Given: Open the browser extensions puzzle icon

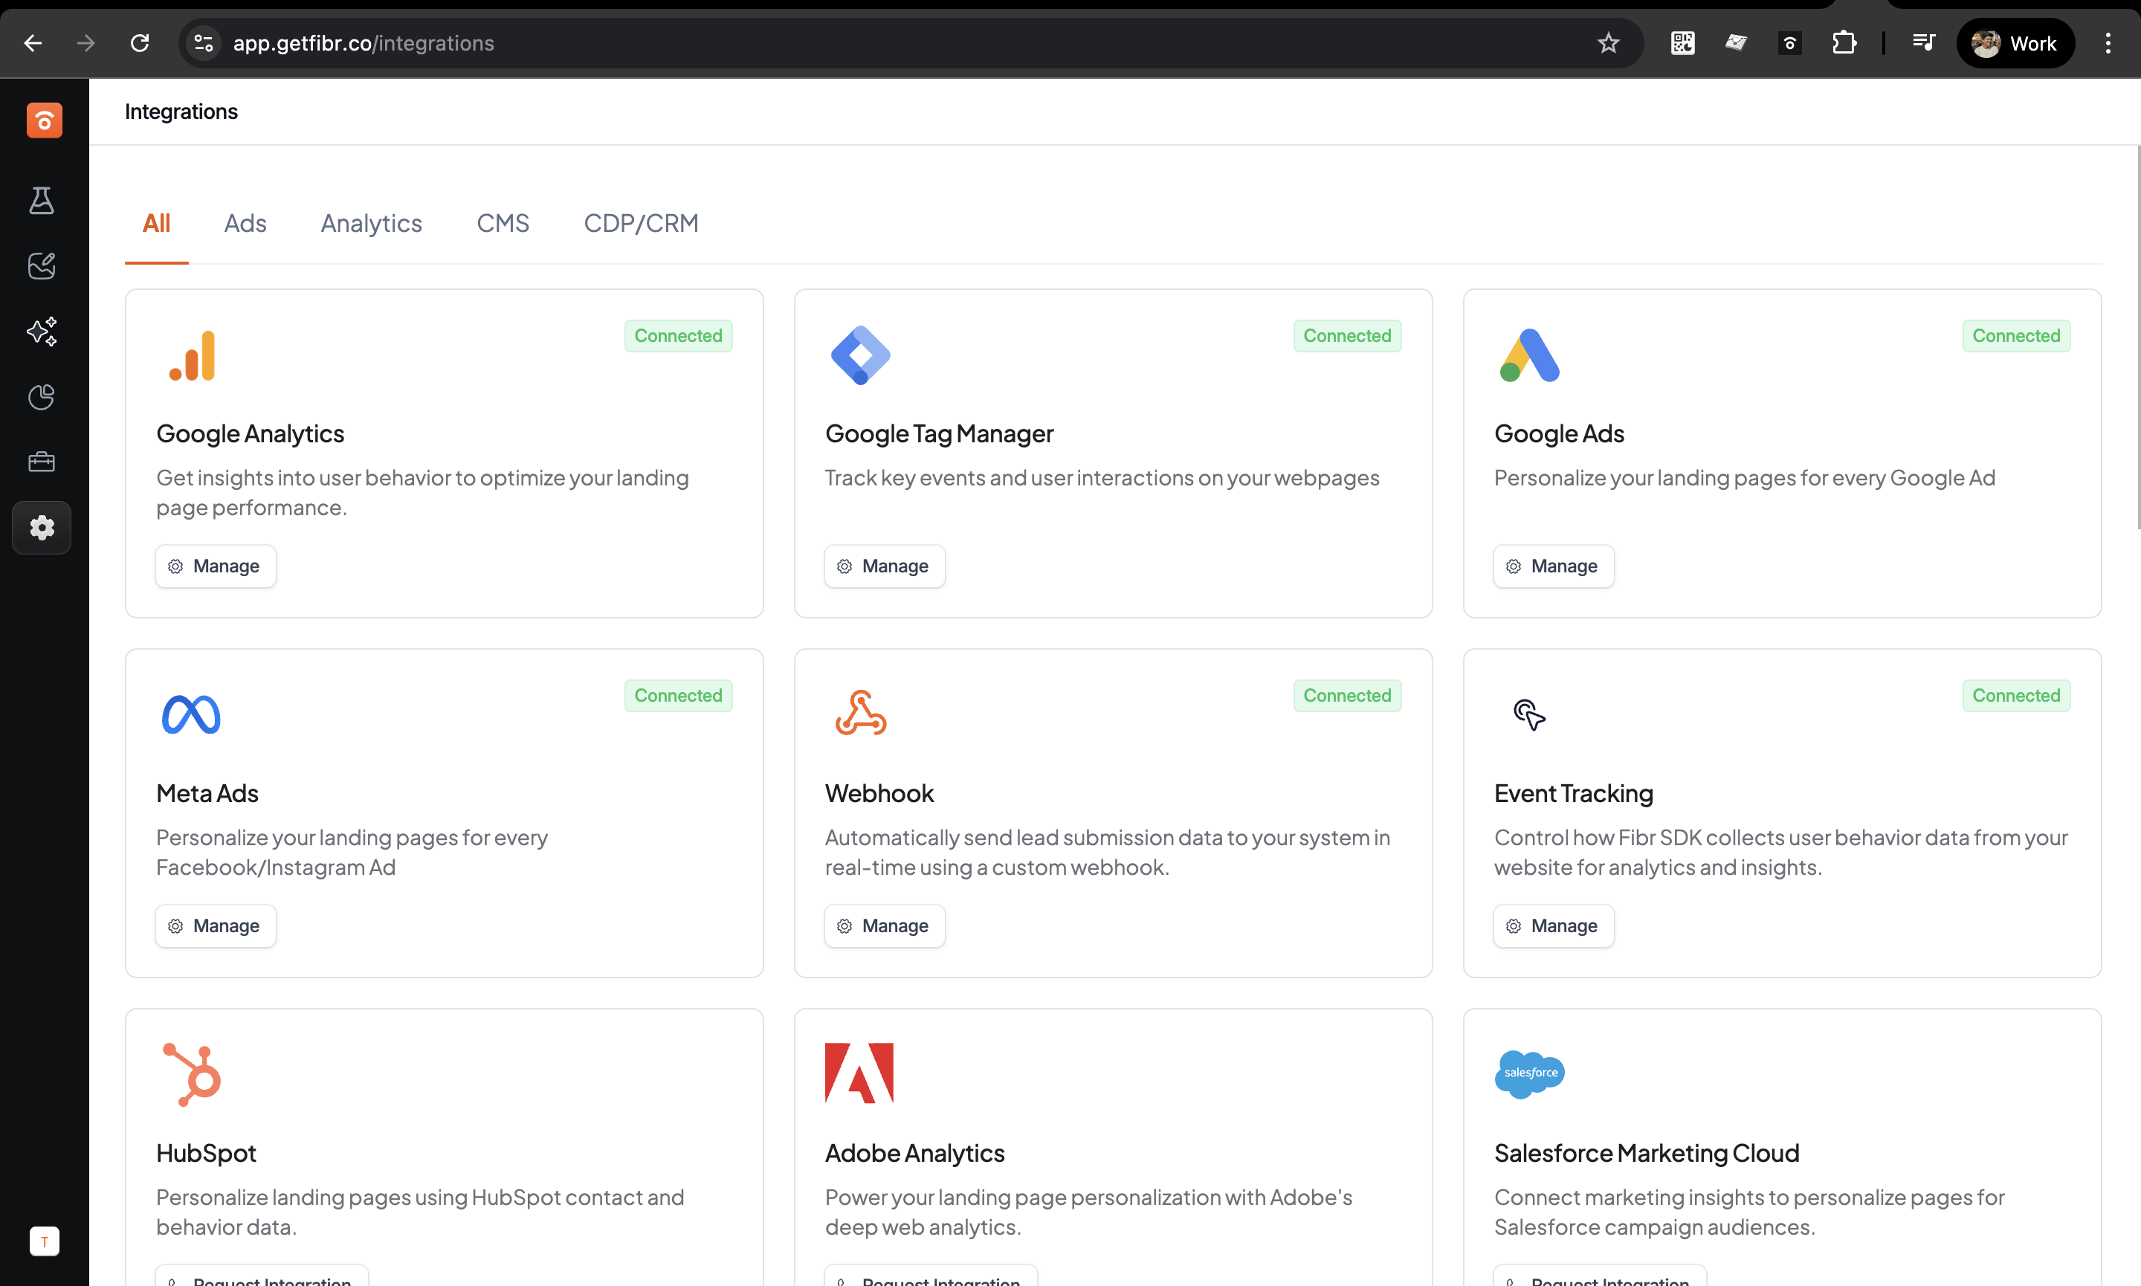Looking at the screenshot, I should (x=1844, y=43).
